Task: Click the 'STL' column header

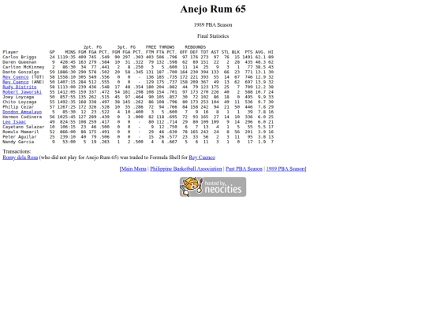Action: coord(225,52)
